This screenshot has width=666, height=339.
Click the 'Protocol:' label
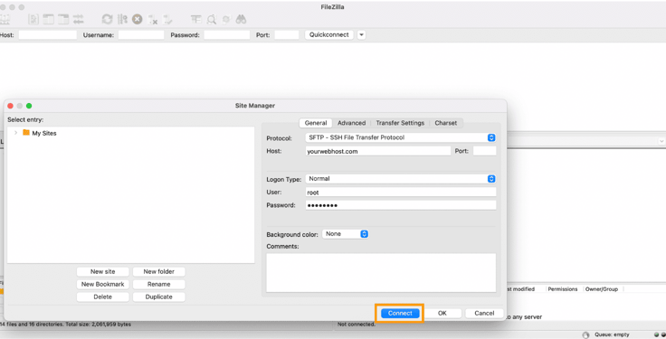[279, 138]
